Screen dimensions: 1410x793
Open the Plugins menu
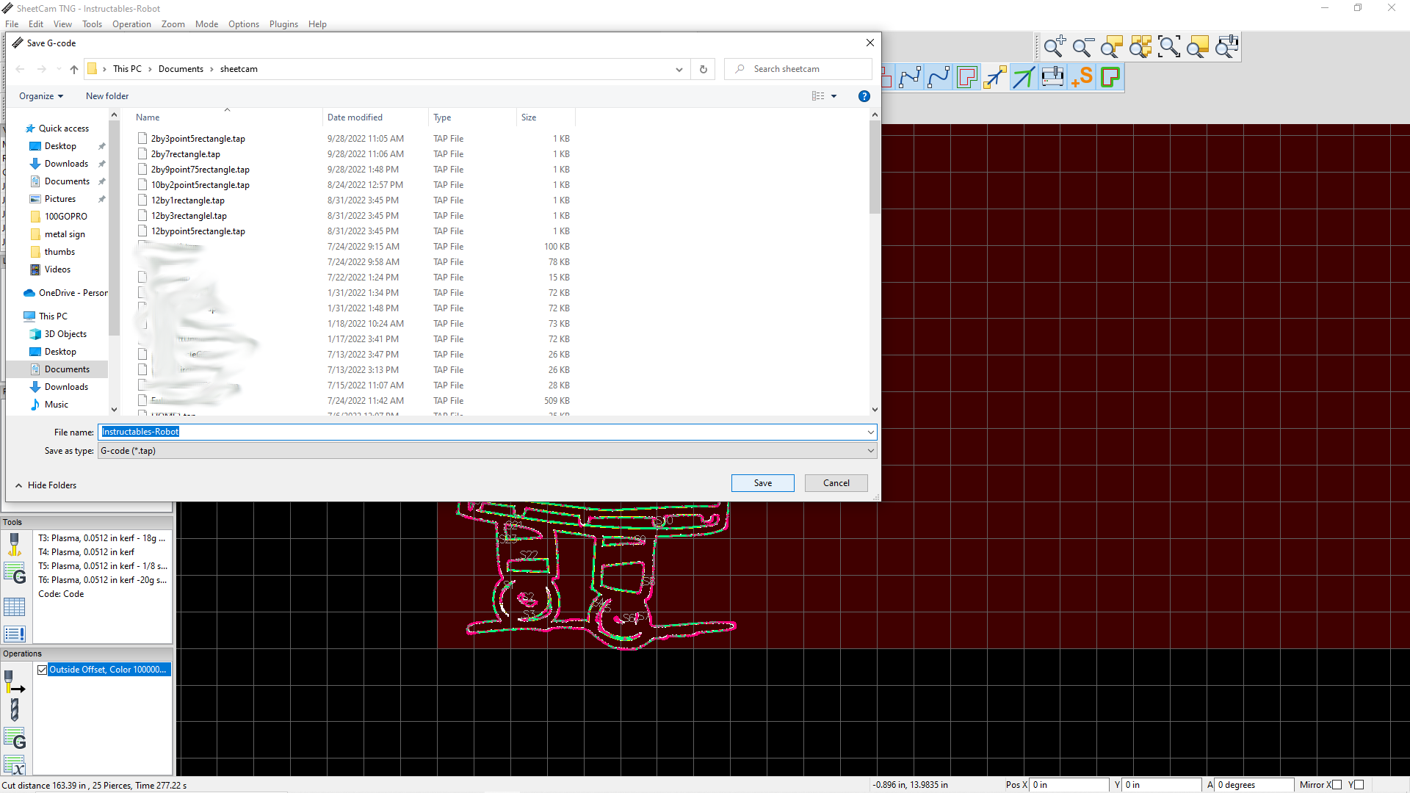283,24
